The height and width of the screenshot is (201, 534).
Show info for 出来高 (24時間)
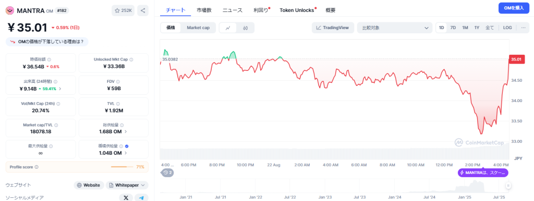point(55,82)
